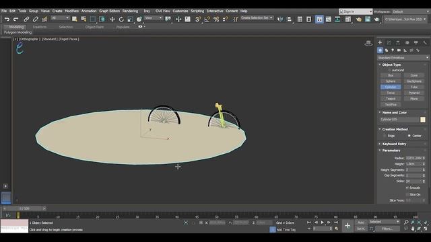This screenshot has height=242, width=431.
Task: Open Create Selection Set dropdown
Action: [257, 18]
